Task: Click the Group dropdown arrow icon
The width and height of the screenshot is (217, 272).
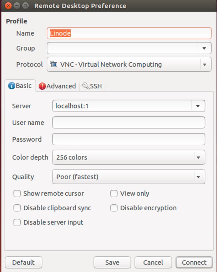Action: click(x=204, y=48)
